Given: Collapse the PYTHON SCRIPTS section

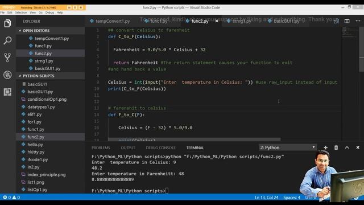Looking at the screenshot, I should point(51,76).
